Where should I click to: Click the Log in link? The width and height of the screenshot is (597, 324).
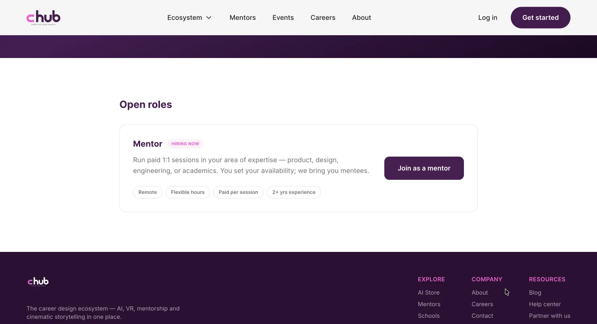pos(488,18)
